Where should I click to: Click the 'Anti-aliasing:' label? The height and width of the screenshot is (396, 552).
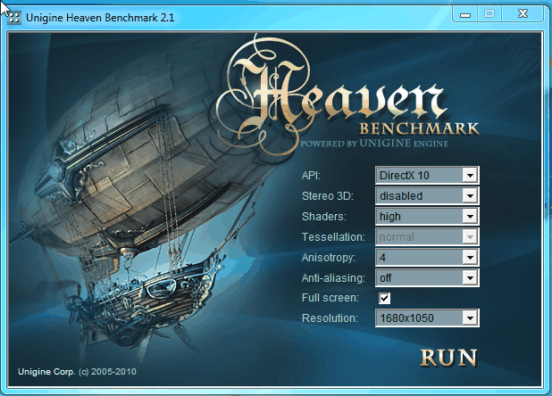tap(333, 278)
